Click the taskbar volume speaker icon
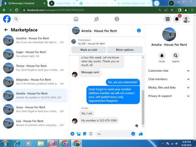196x147 pixels. (177, 143)
